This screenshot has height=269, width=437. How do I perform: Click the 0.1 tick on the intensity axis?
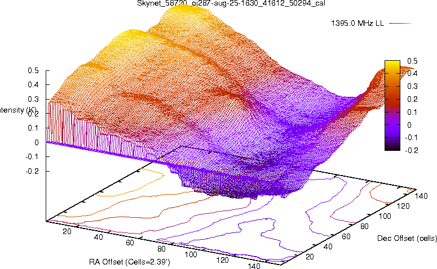pyautogui.click(x=33, y=128)
